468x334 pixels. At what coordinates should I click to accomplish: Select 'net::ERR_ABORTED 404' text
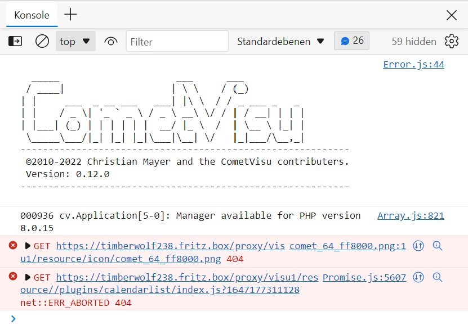pyautogui.click(x=76, y=303)
